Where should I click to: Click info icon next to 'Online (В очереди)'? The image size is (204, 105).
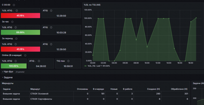[25, 55]
